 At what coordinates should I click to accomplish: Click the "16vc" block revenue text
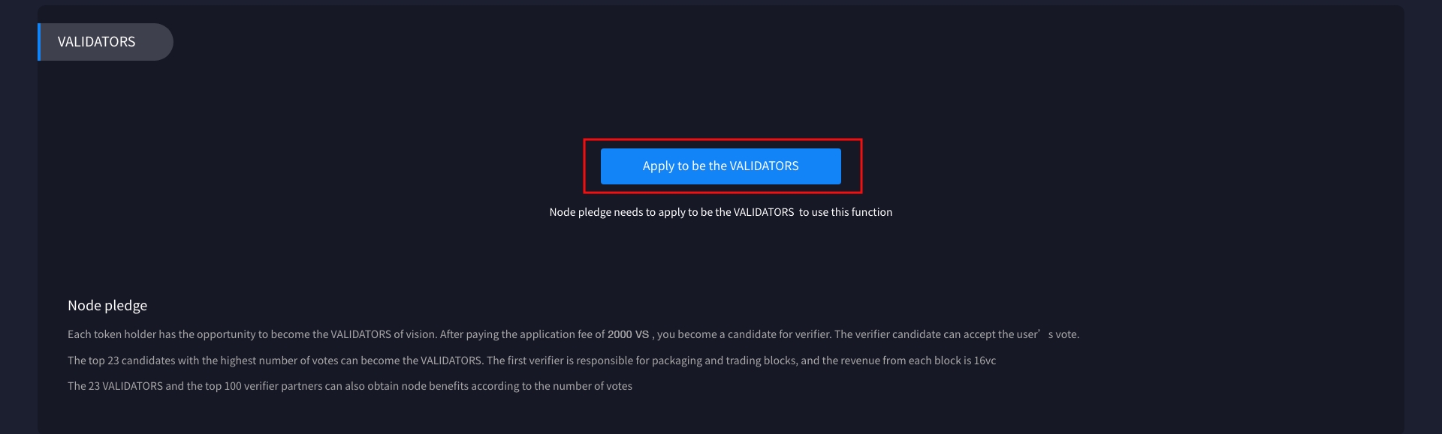tap(985, 361)
